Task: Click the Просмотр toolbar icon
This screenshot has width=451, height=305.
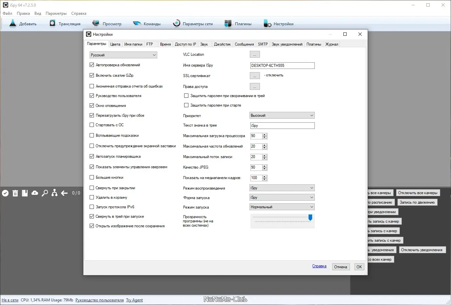Action: (x=96, y=23)
